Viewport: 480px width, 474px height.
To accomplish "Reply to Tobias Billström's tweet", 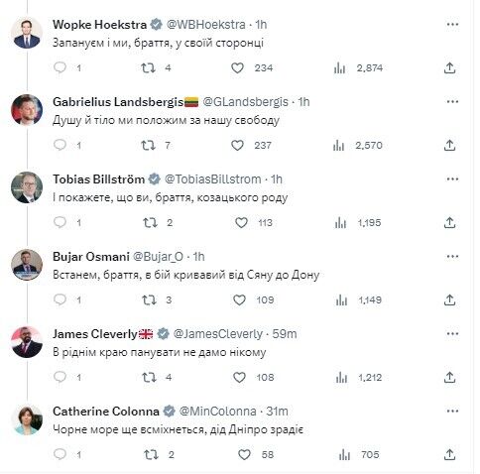I will point(60,222).
